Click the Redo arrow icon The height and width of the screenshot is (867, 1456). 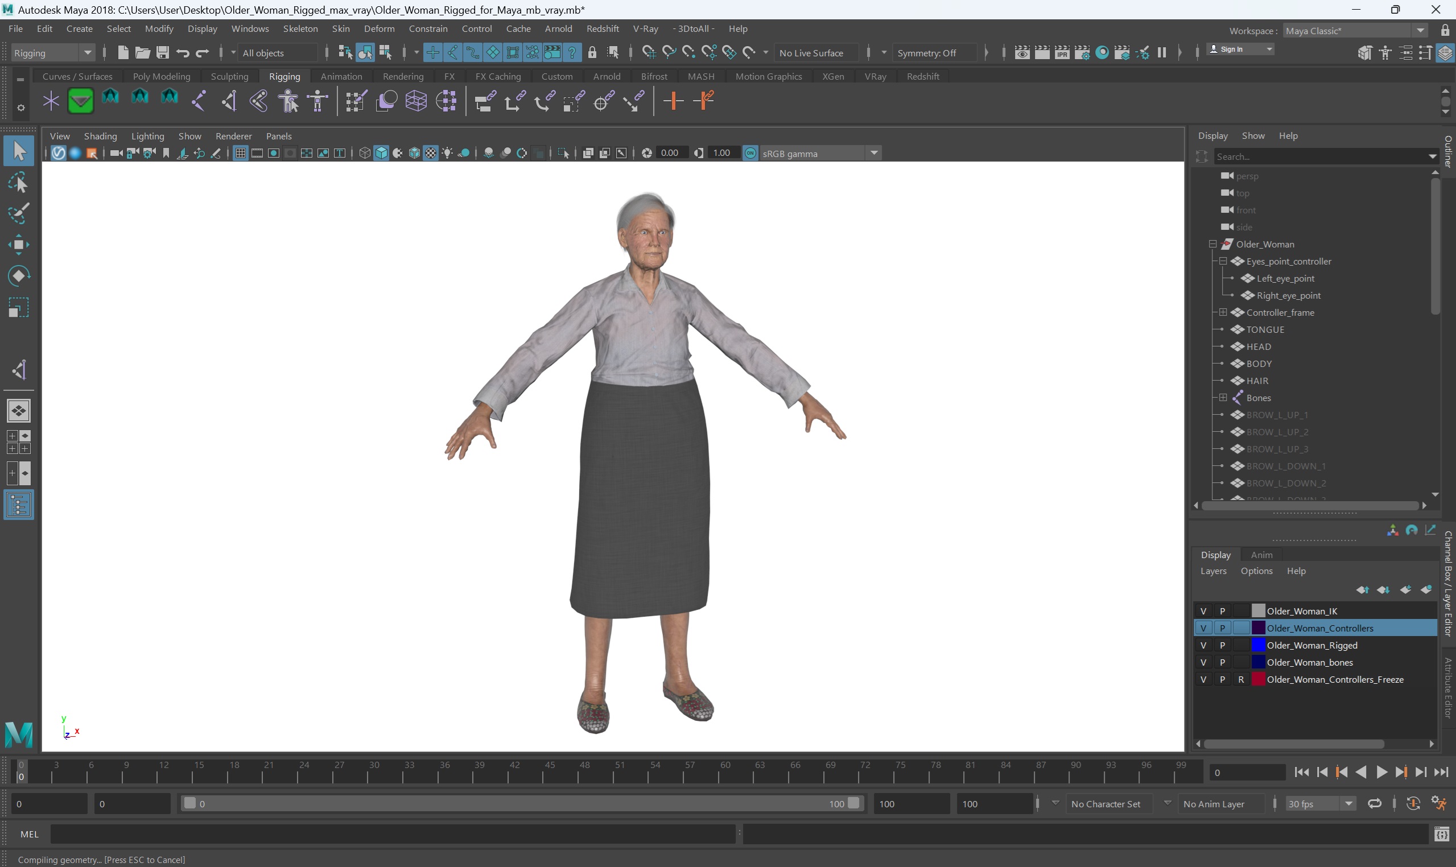(x=202, y=53)
